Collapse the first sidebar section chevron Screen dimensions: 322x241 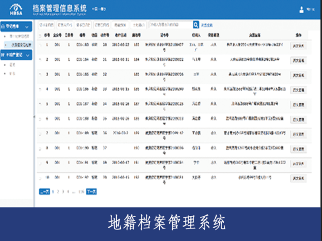coord(27,27)
